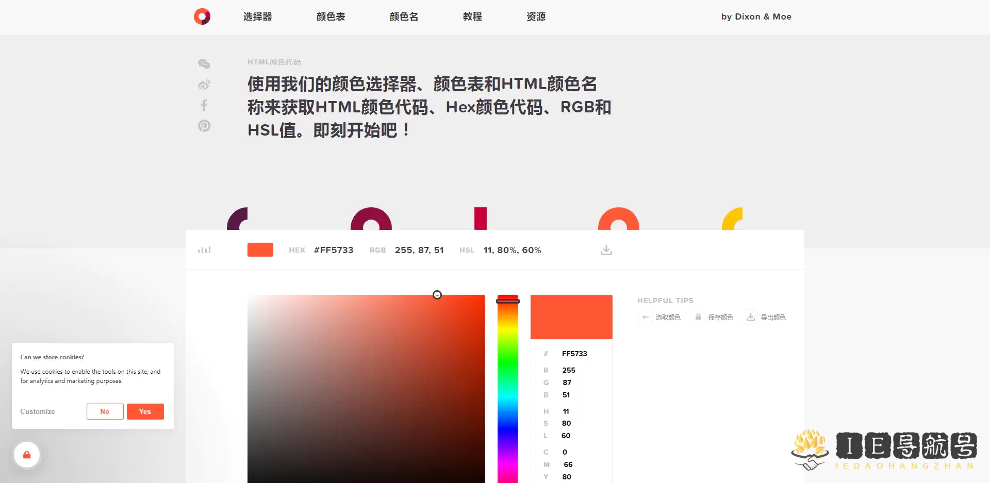This screenshot has width=990, height=483.
Task: Click the WeChat share icon
Action: tap(204, 63)
